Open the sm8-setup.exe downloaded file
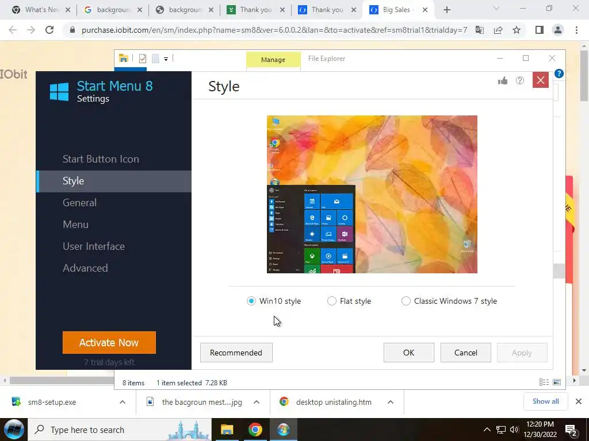589x441 pixels. point(52,402)
